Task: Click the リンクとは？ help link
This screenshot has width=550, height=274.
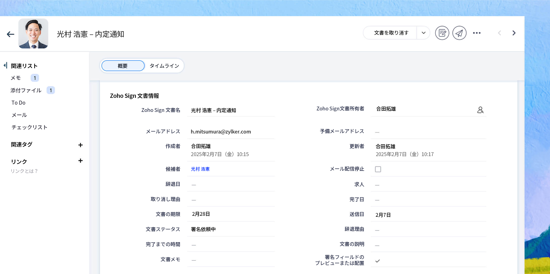Action: (x=24, y=171)
